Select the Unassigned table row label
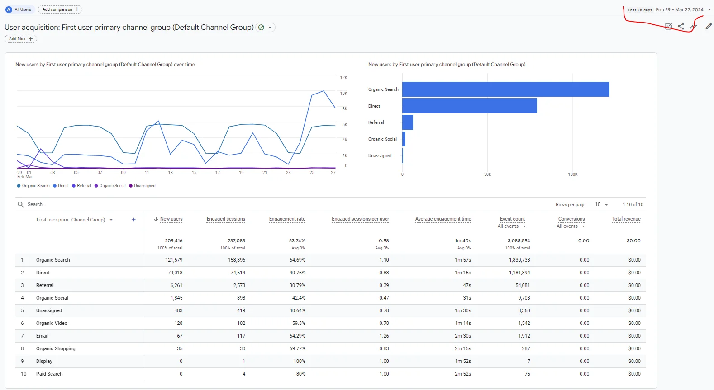Viewport: 714px width, 390px height. tap(49, 311)
